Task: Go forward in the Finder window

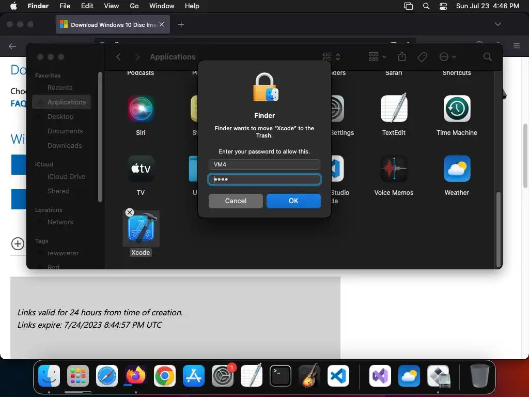Action: (137, 57)
